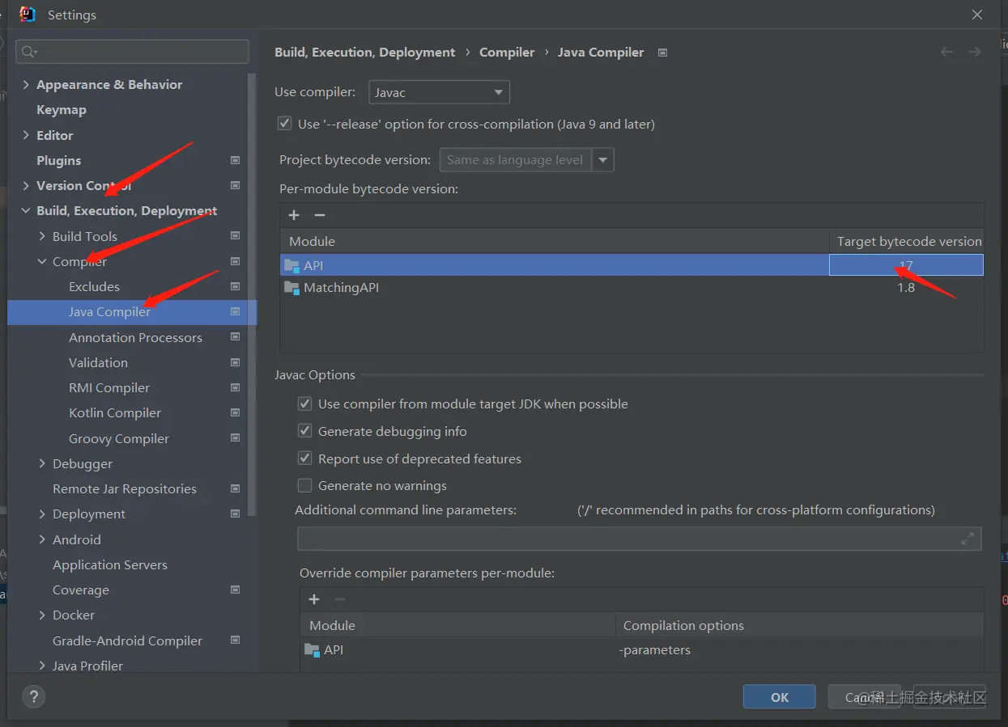1008x727 pixels.
Task: Toggle the '--release' option for cross-compilation checkbox
Action: click(x=284, y=124)
